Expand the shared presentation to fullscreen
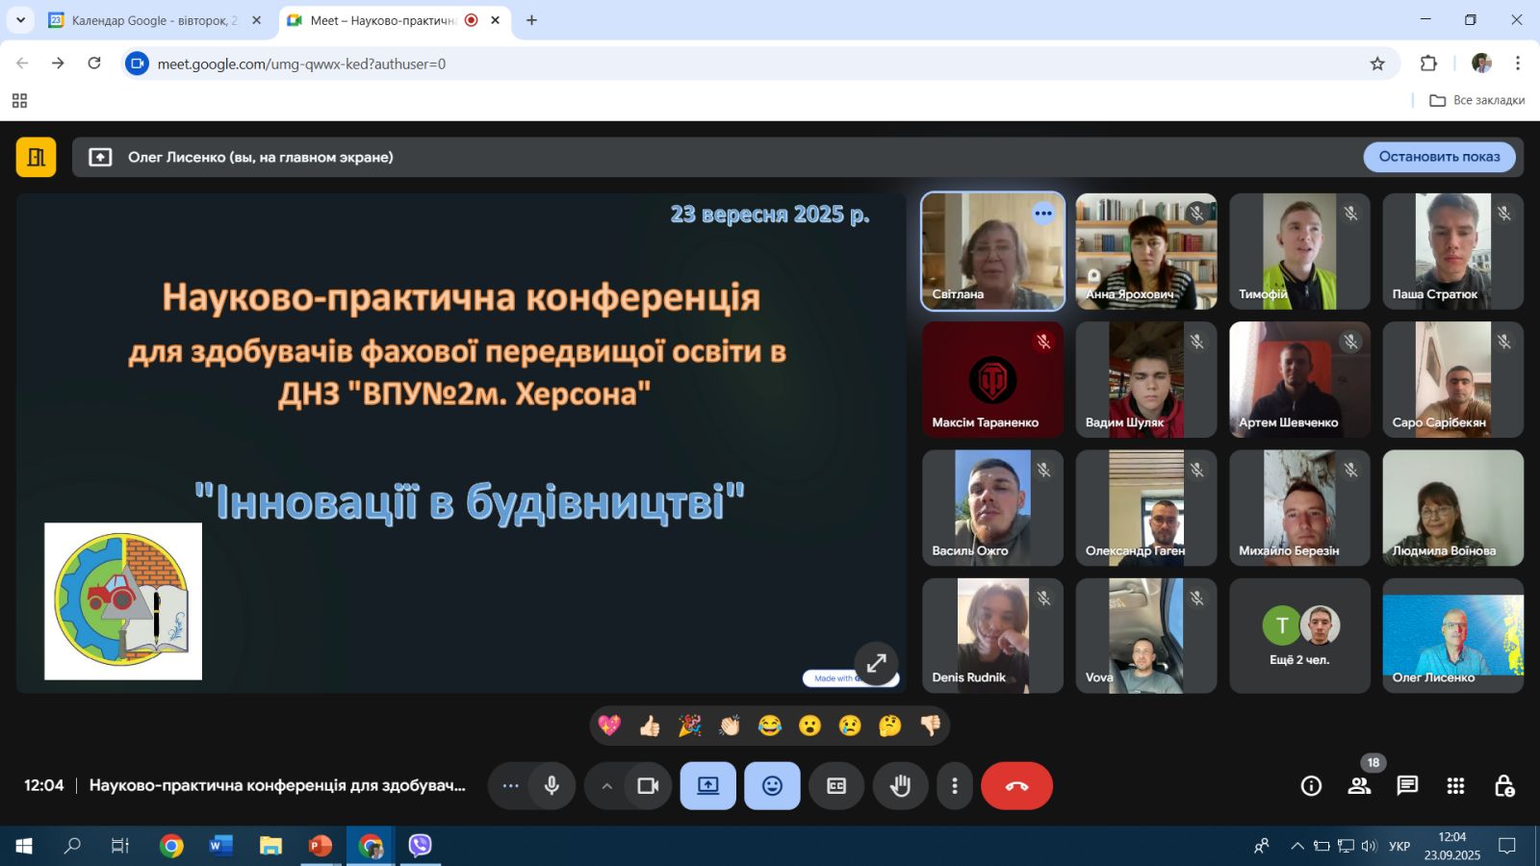This screenshot has width=1540, height=866. (876, 663)
